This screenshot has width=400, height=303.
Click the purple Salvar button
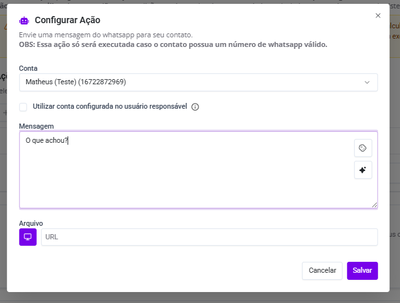click(362, 271)
